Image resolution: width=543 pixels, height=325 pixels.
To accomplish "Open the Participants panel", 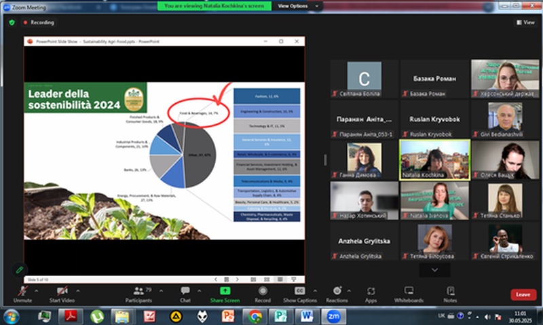I will pos(139,294).
